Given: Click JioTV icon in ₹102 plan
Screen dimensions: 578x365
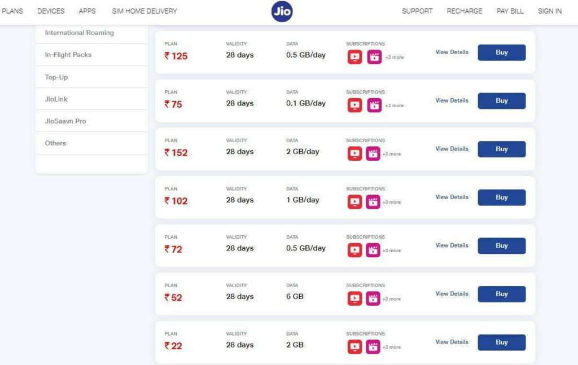Looking at the screenshot, I should click(x=354, y=202).
